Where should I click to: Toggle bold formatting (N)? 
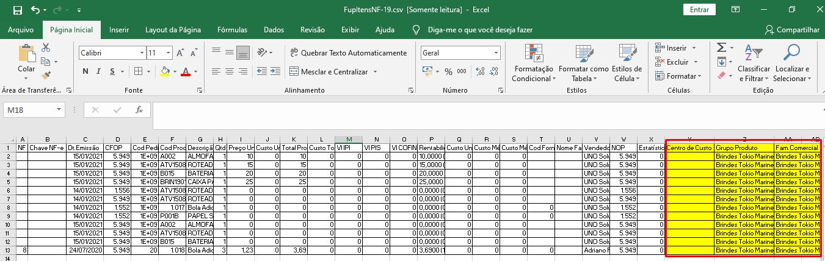85,72
